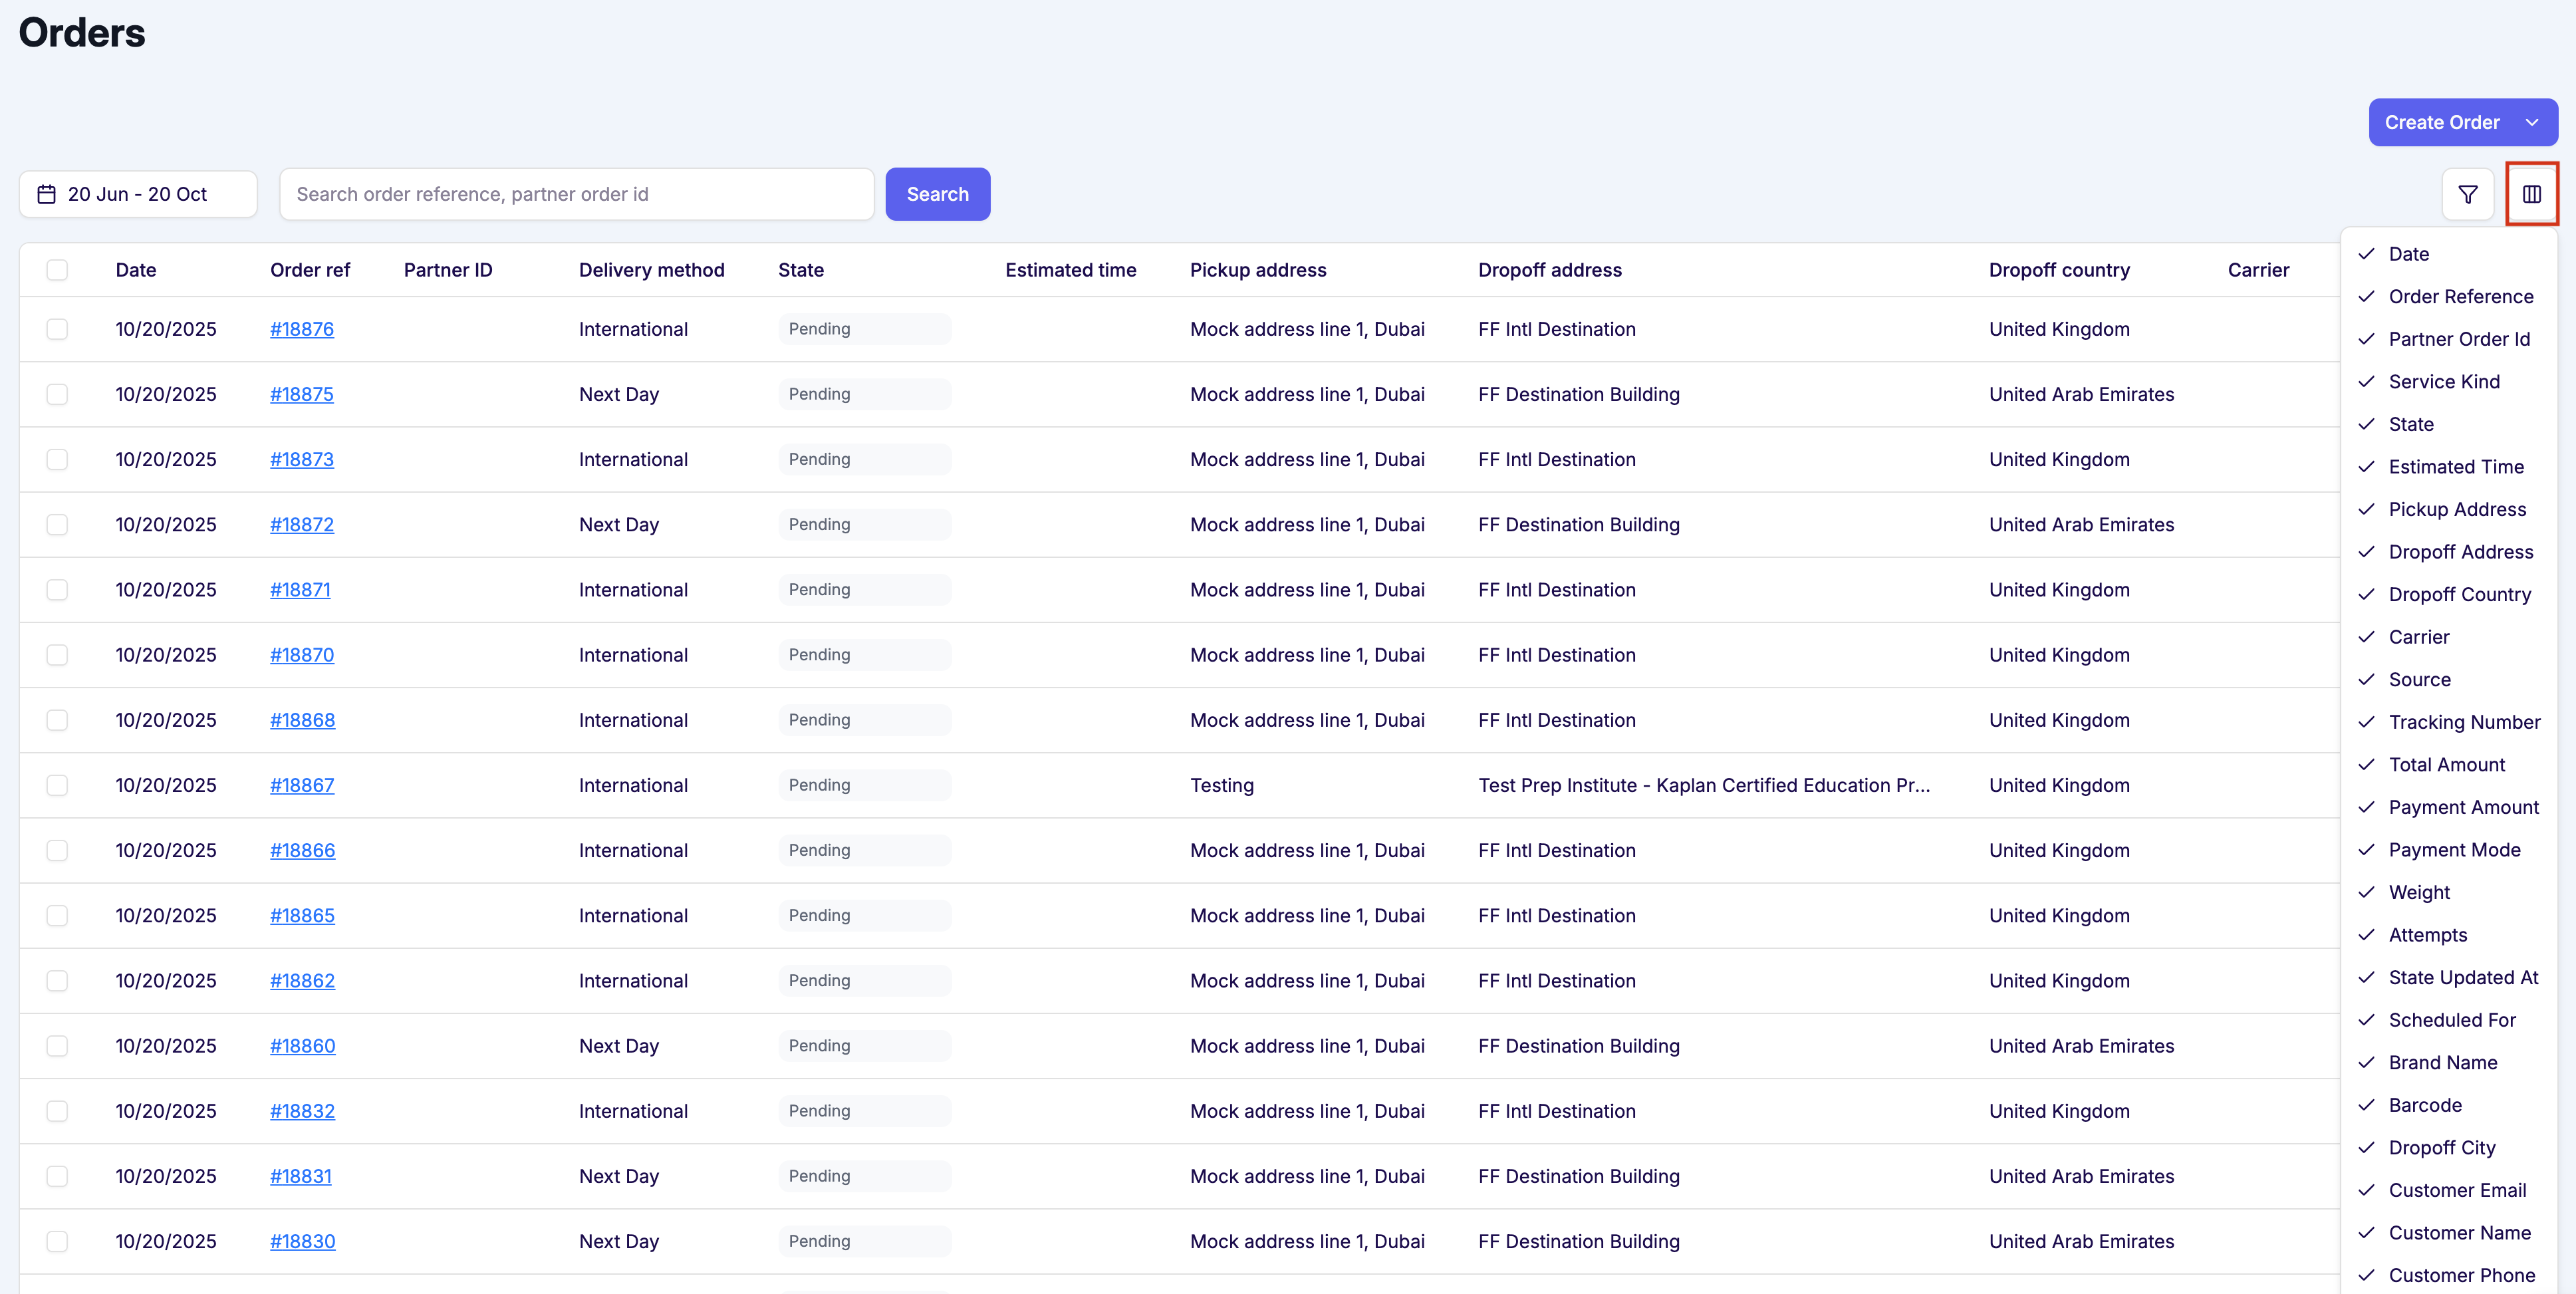Open the filter panel icon

[x=2469, y=194]
